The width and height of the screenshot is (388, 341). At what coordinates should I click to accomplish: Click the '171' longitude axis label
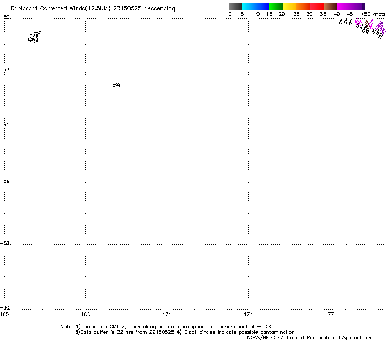(x=167, y=314)
